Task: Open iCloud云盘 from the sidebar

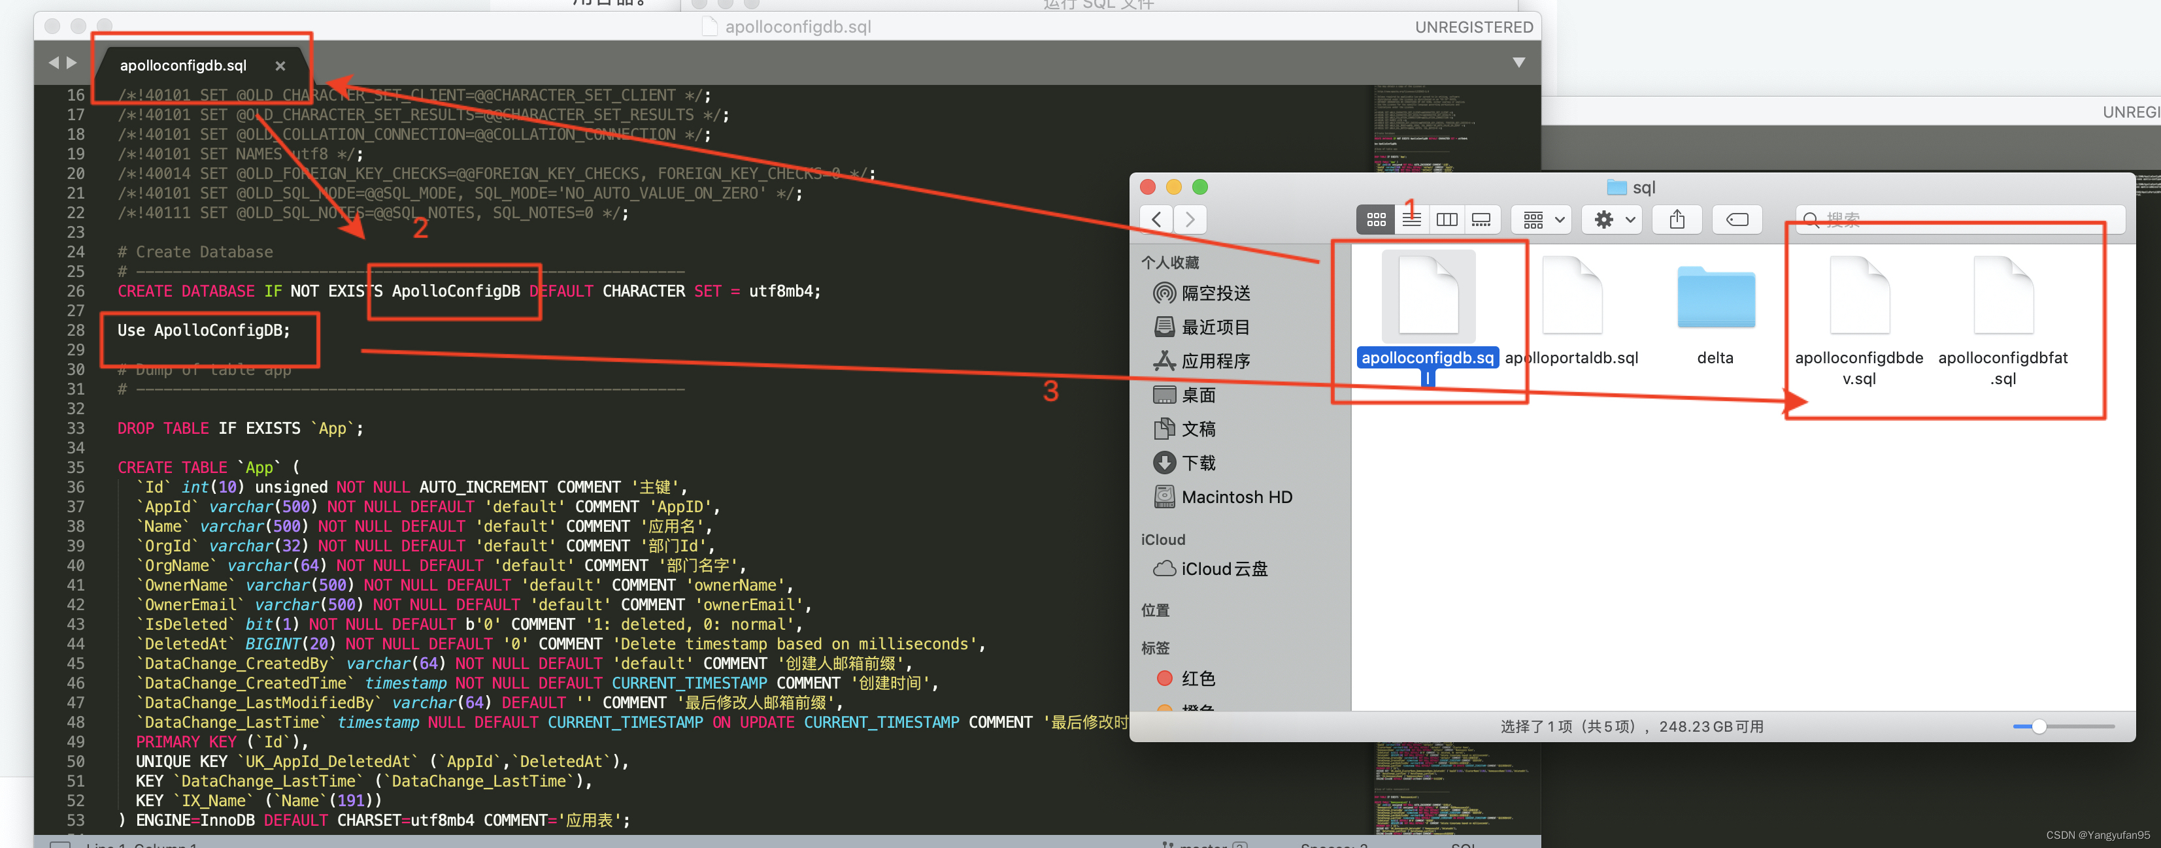Action: click(x=1224, y=568)
